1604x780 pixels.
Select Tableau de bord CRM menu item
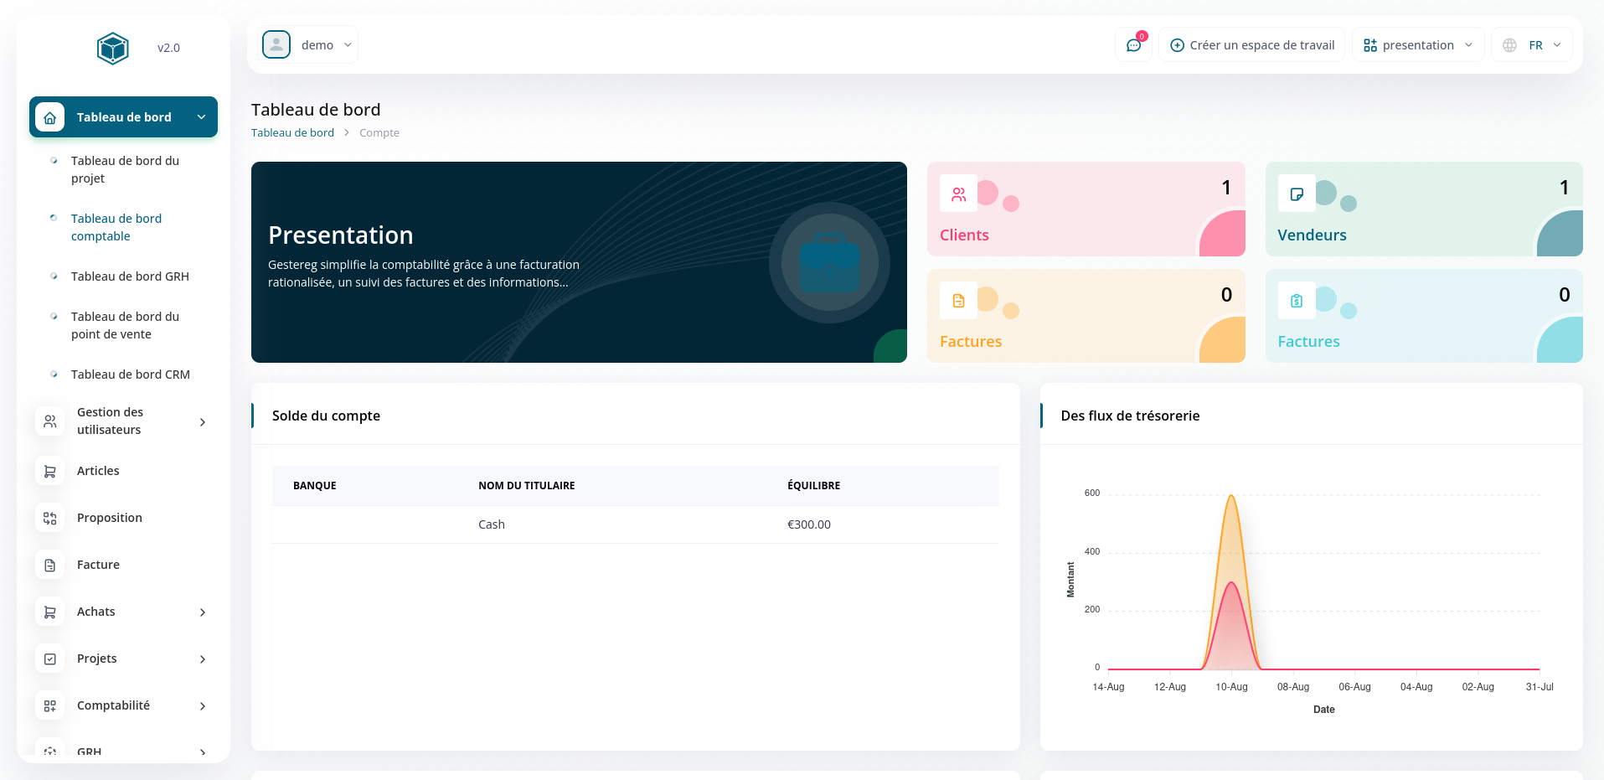[130, 375]
